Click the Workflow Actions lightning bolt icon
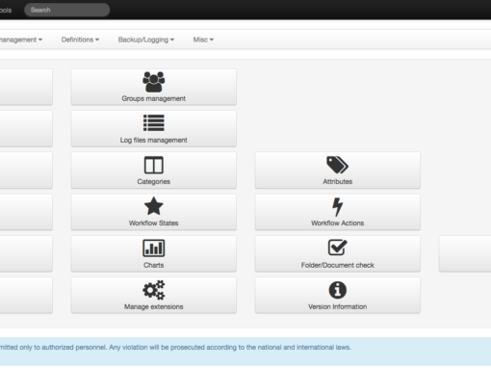 tap(337, 207)
